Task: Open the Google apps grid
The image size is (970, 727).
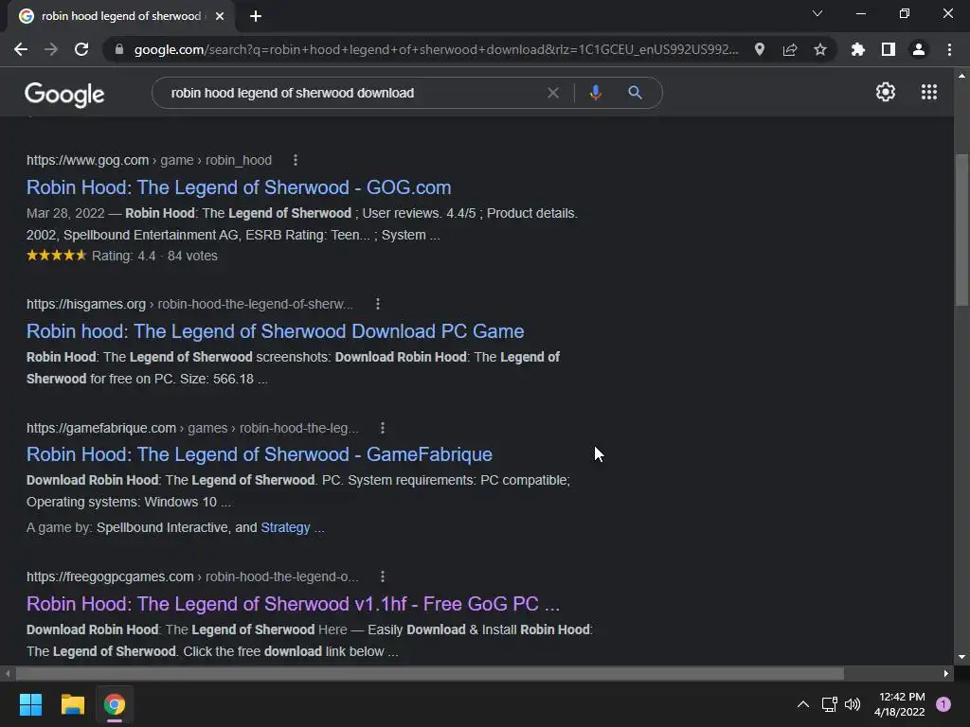Action: pos(929,92)
